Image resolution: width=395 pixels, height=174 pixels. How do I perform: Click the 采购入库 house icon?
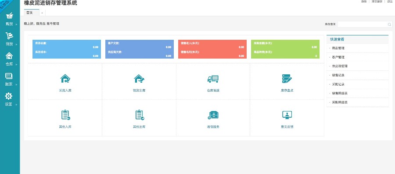(x=65, y=79)
